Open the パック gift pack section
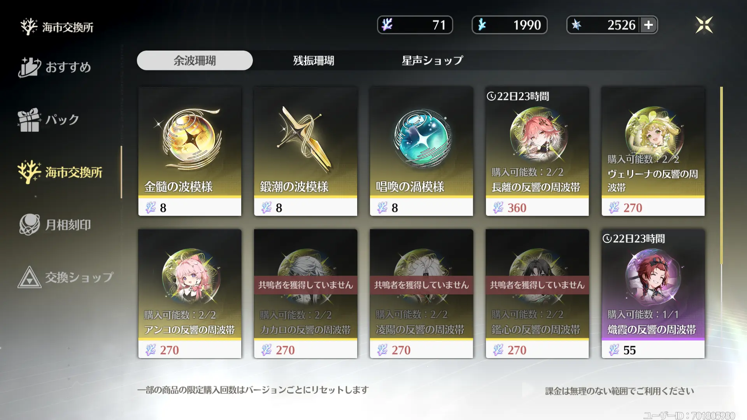 [x=49, y=119]
